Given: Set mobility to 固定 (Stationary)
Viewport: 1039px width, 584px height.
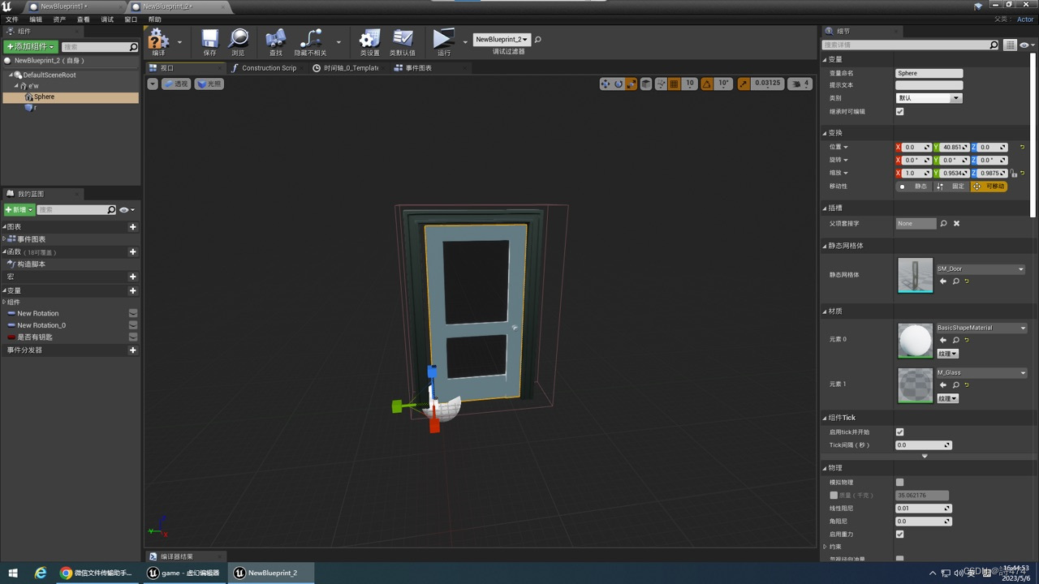Looking at the screenshot, I should [x=951, y=187].
